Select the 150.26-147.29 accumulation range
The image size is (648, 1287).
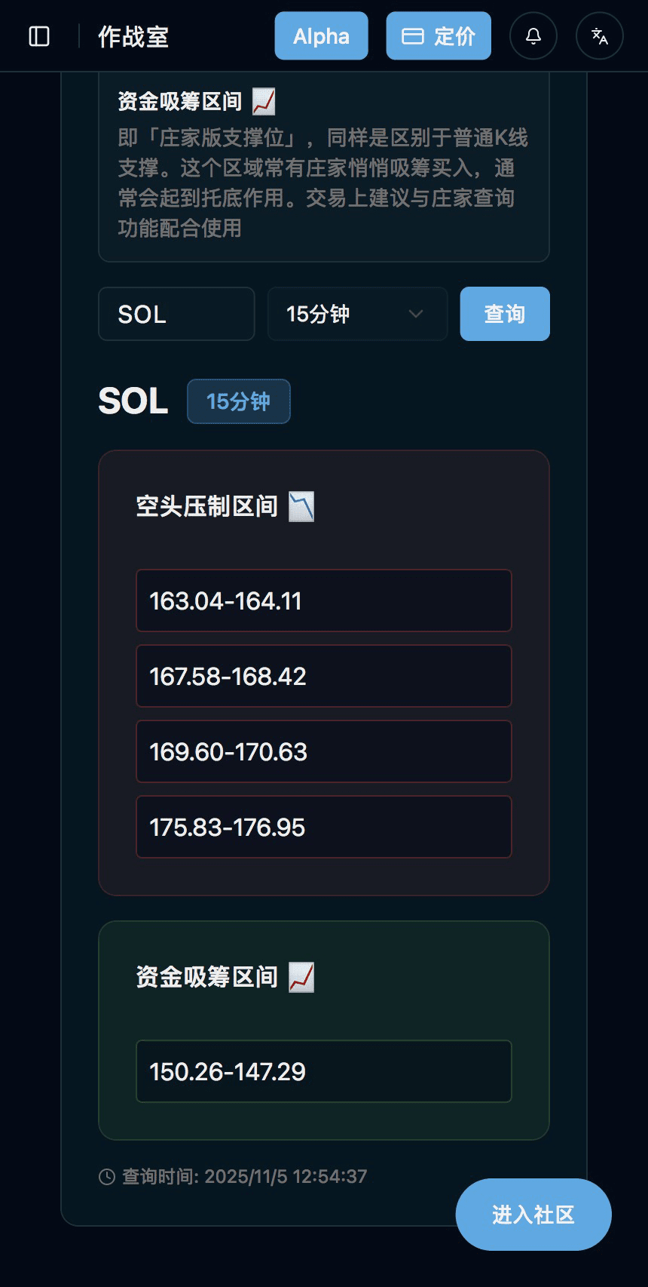(324, 1071)
